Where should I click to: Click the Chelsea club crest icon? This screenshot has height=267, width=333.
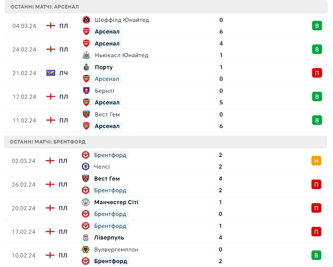[86, 166]
